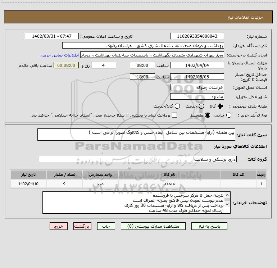Open مشاهده مدارک پیوستی (0) button
This screenshot has width=277, height=268.
(x=153, y=226)
